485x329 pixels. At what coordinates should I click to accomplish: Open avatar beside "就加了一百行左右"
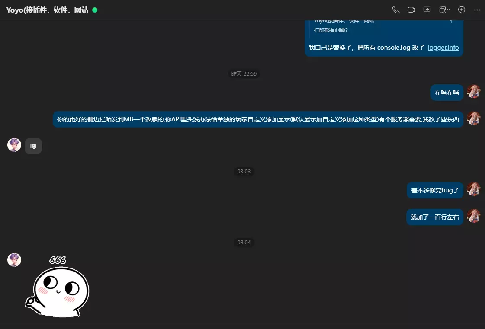(x=473, y=216)
